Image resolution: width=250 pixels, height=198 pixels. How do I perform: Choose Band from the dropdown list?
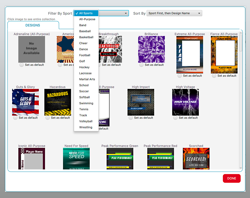click(86, 25)
